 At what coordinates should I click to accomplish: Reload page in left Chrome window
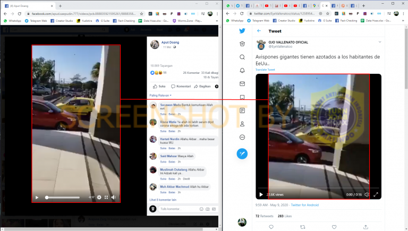tap(19, 13)
